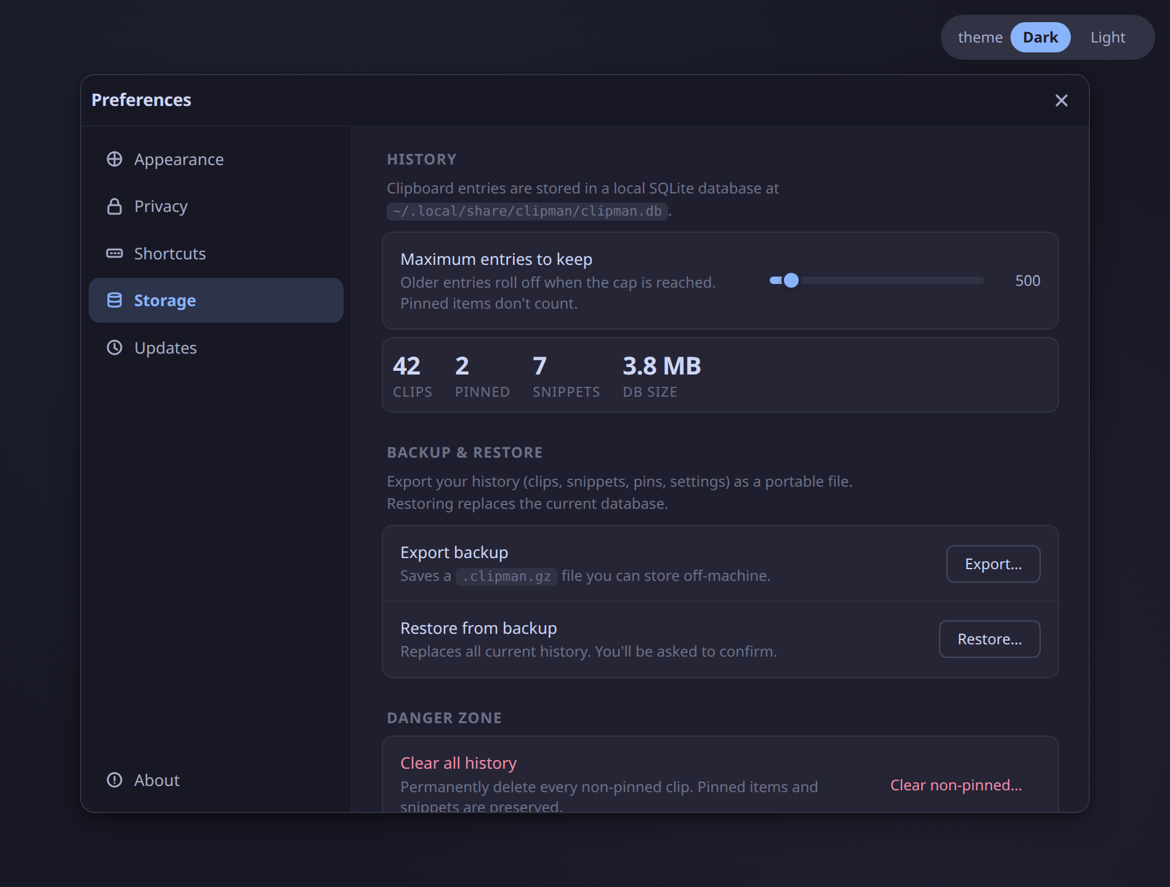Click the Appearance globe icon in sidebar
The height and width of the screenshot is (887, 1170).
115,159
